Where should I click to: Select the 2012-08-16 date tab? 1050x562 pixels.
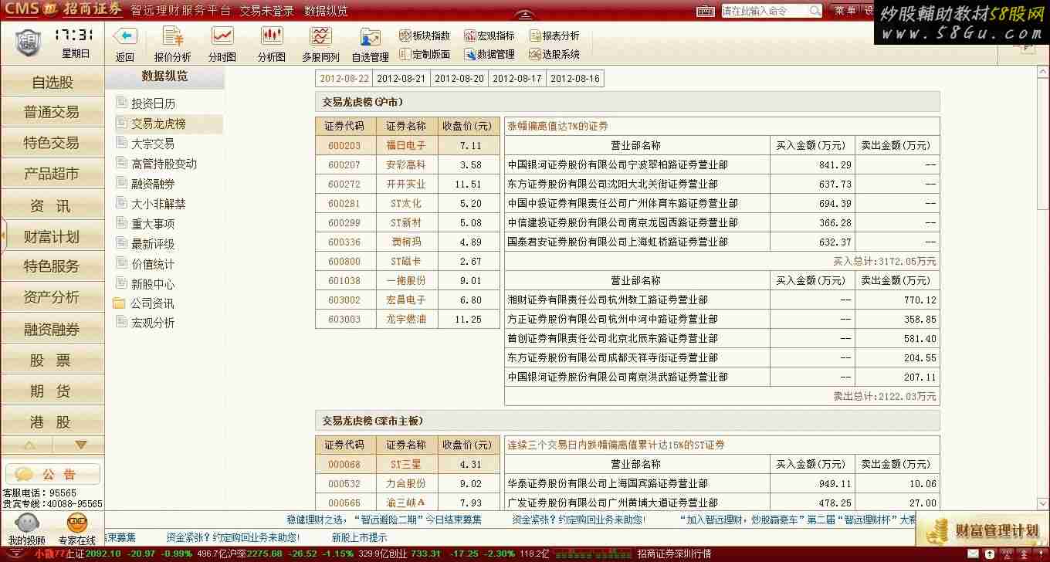point(575,79)
